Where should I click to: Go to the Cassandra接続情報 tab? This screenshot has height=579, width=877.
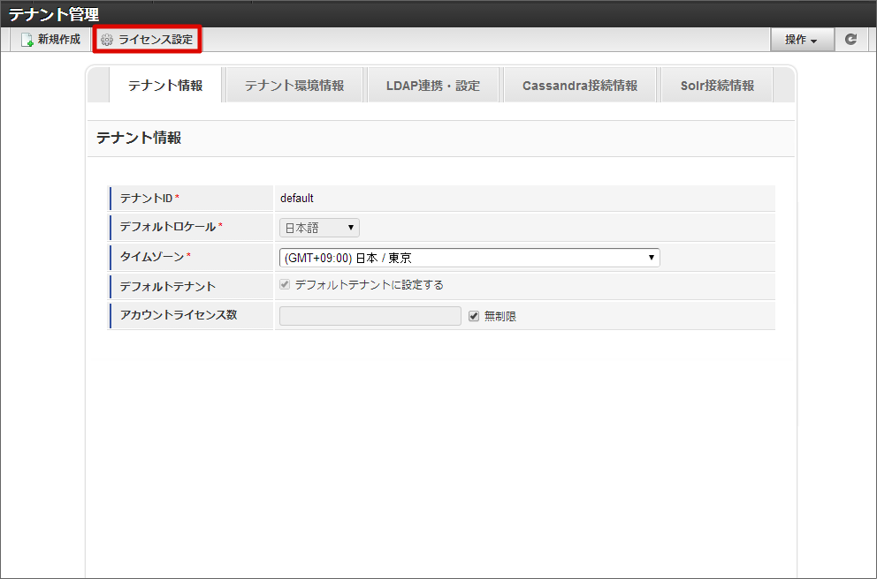click(x=580, y=86)
